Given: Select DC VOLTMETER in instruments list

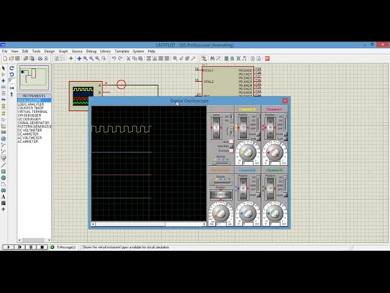Looking at the screenshot, I should [x=30, y=130].
